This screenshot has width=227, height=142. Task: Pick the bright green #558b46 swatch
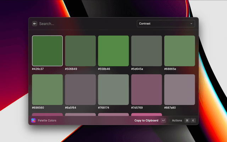tap(113, 51)
